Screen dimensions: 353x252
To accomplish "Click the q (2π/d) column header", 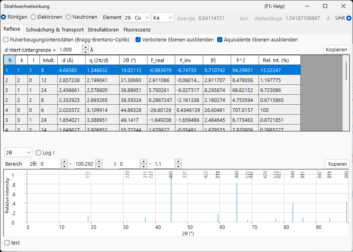I will click(x=102, y=60).
